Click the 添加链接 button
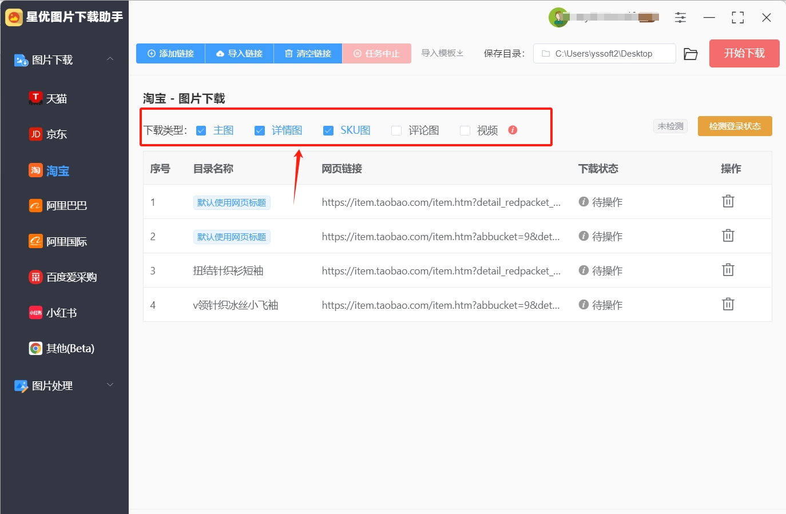Screen dimensions: 786x514 170,53
